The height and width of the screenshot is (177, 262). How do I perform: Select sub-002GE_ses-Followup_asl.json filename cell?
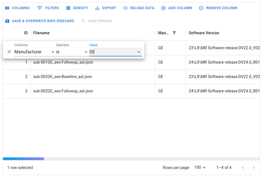(93, 91)
